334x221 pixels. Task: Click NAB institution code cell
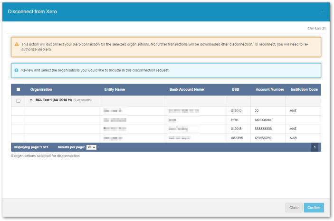pyautogui.click(x=293, y=138)
